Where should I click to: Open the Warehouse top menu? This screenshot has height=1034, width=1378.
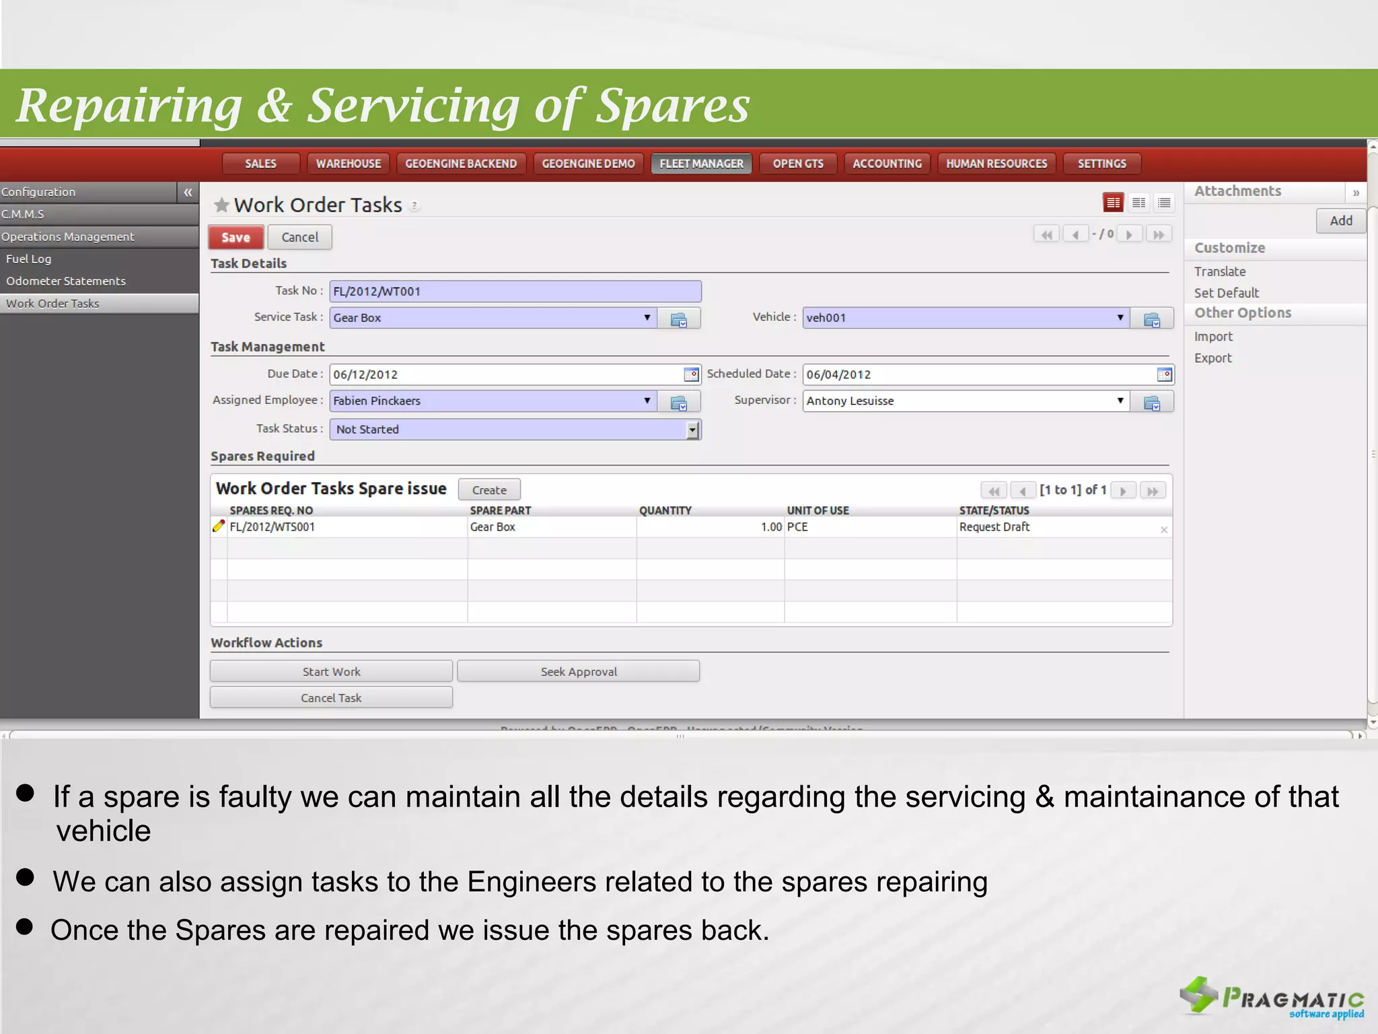pos(349,164)
